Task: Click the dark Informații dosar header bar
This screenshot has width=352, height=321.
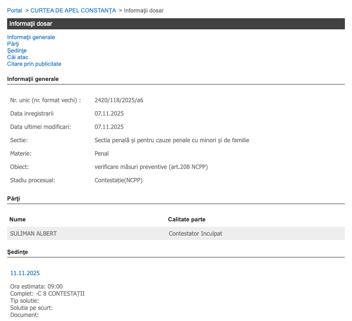Action: (176, 24)
